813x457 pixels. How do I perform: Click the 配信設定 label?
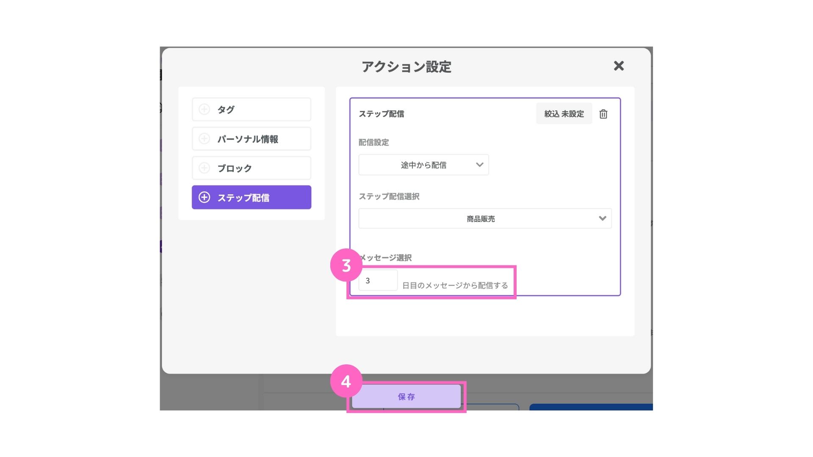coord(373,142)
